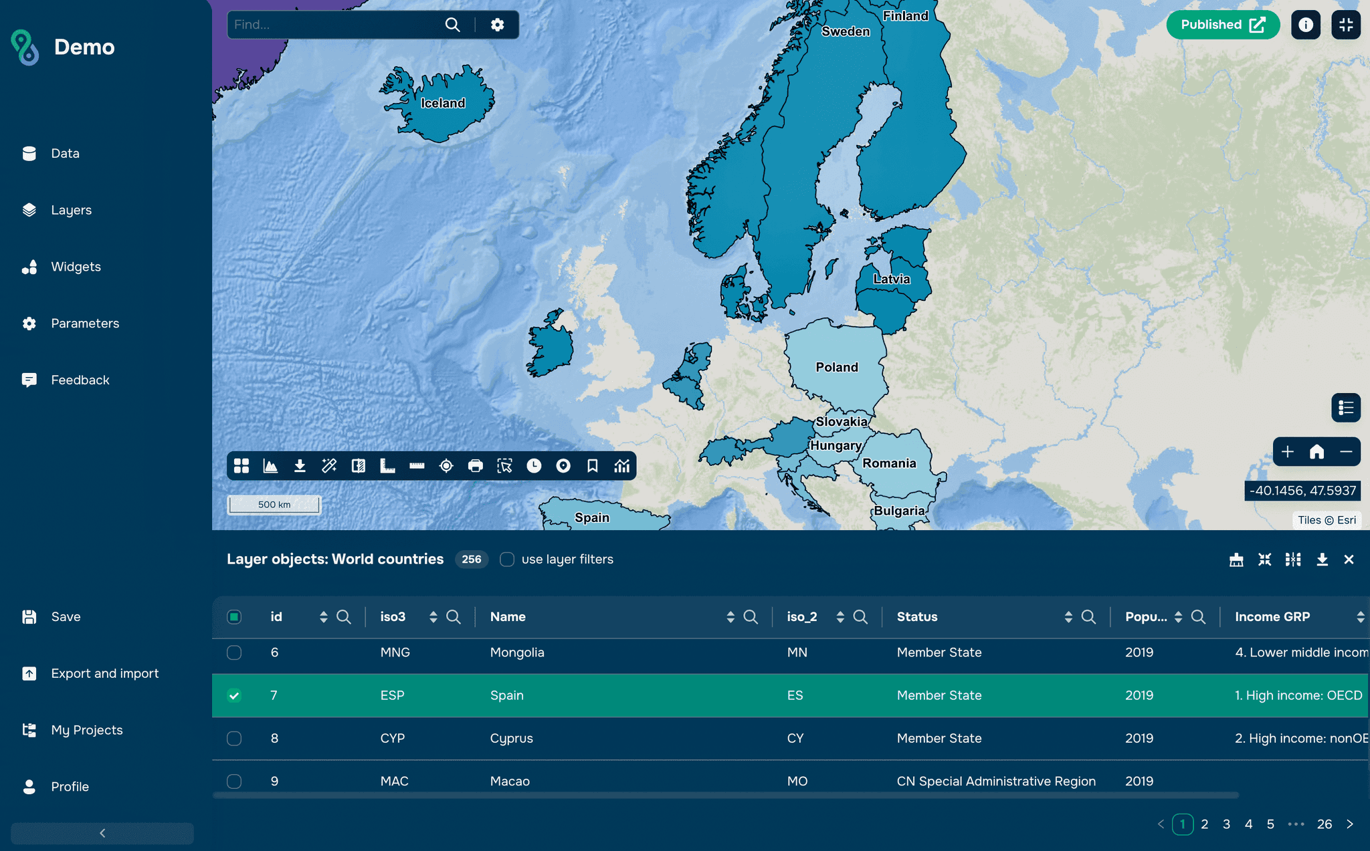Viewport: 1370px width, 851px height.
Task: Download the layer objects table
Action: click(x=1321, y=560)
